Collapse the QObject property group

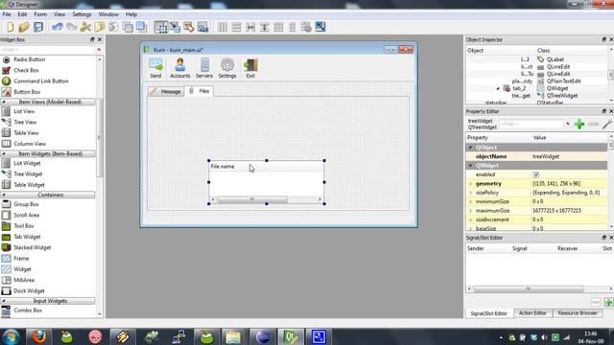click(x=471, y=148)
